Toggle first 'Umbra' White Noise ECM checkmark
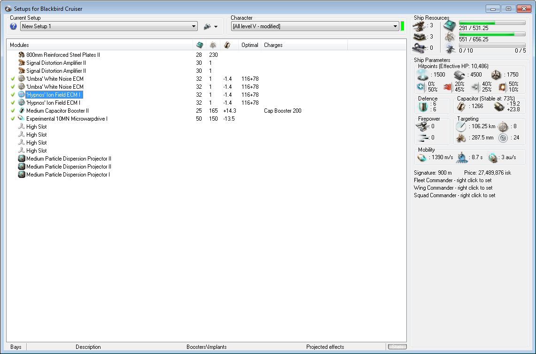The height and width of the screenshot is (354, 536). pos(13,78)
